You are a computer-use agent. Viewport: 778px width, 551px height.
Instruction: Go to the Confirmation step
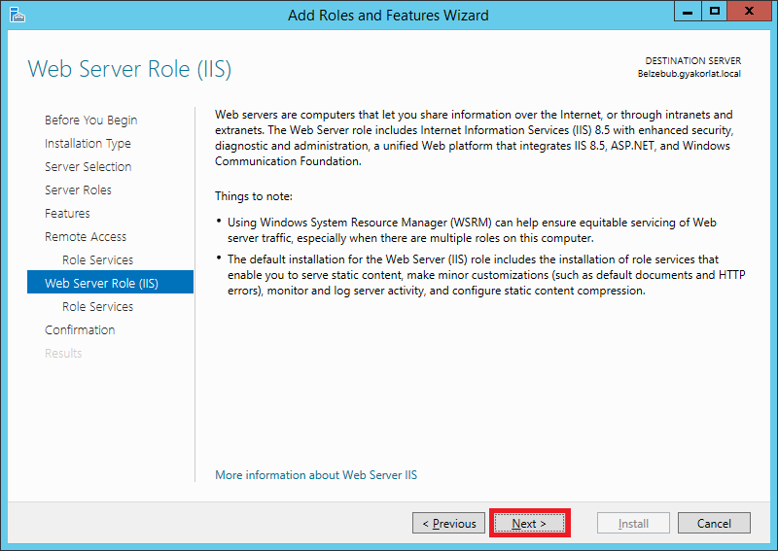[x=80, y=329]
